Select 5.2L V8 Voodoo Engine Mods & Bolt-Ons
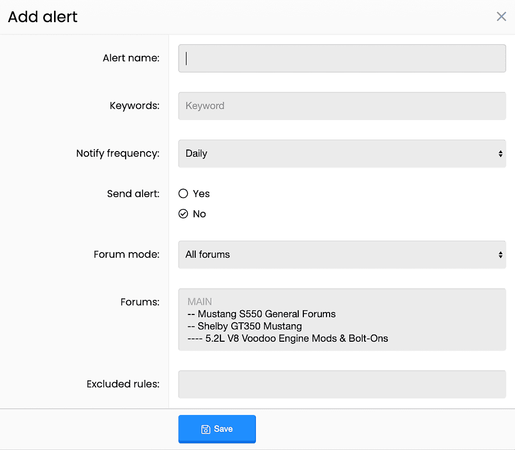The height and width of the screenshot is (450, 515). (x=288, y=338)
